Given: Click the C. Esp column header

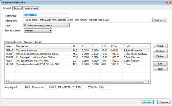Looking at the screenshot, I should [116, 46].
